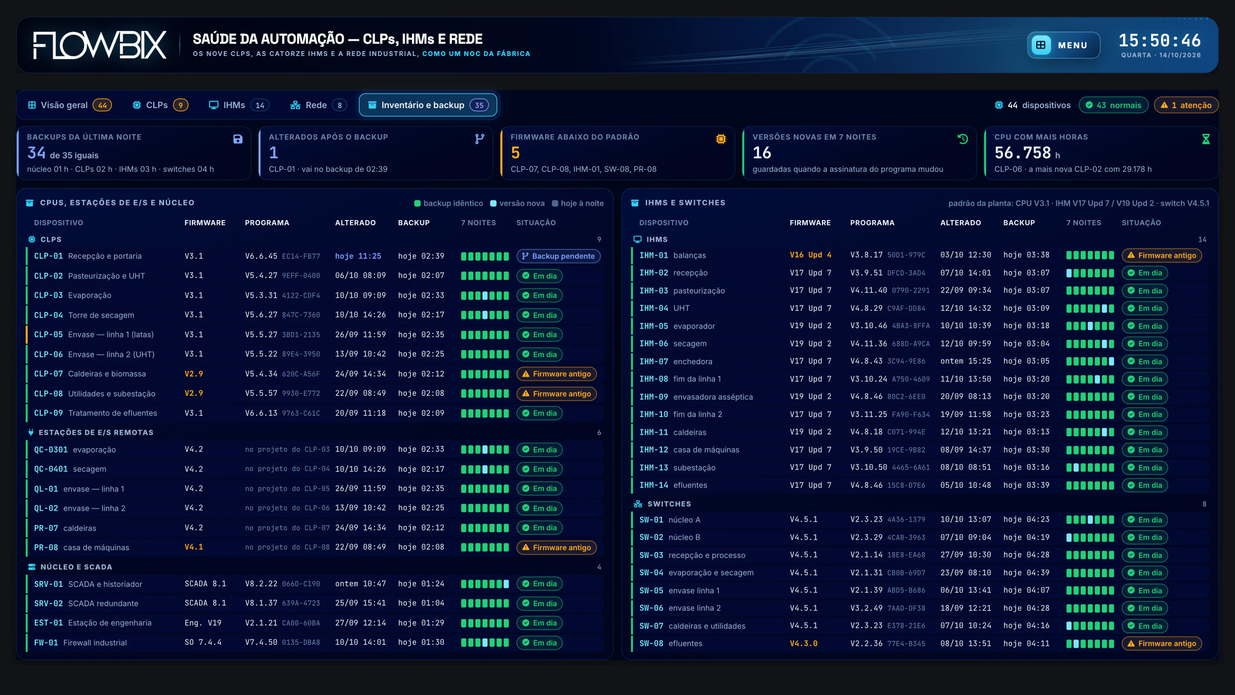Open the CLPs tab
This screenshot has width=1235, height=695.
(160, 105)
